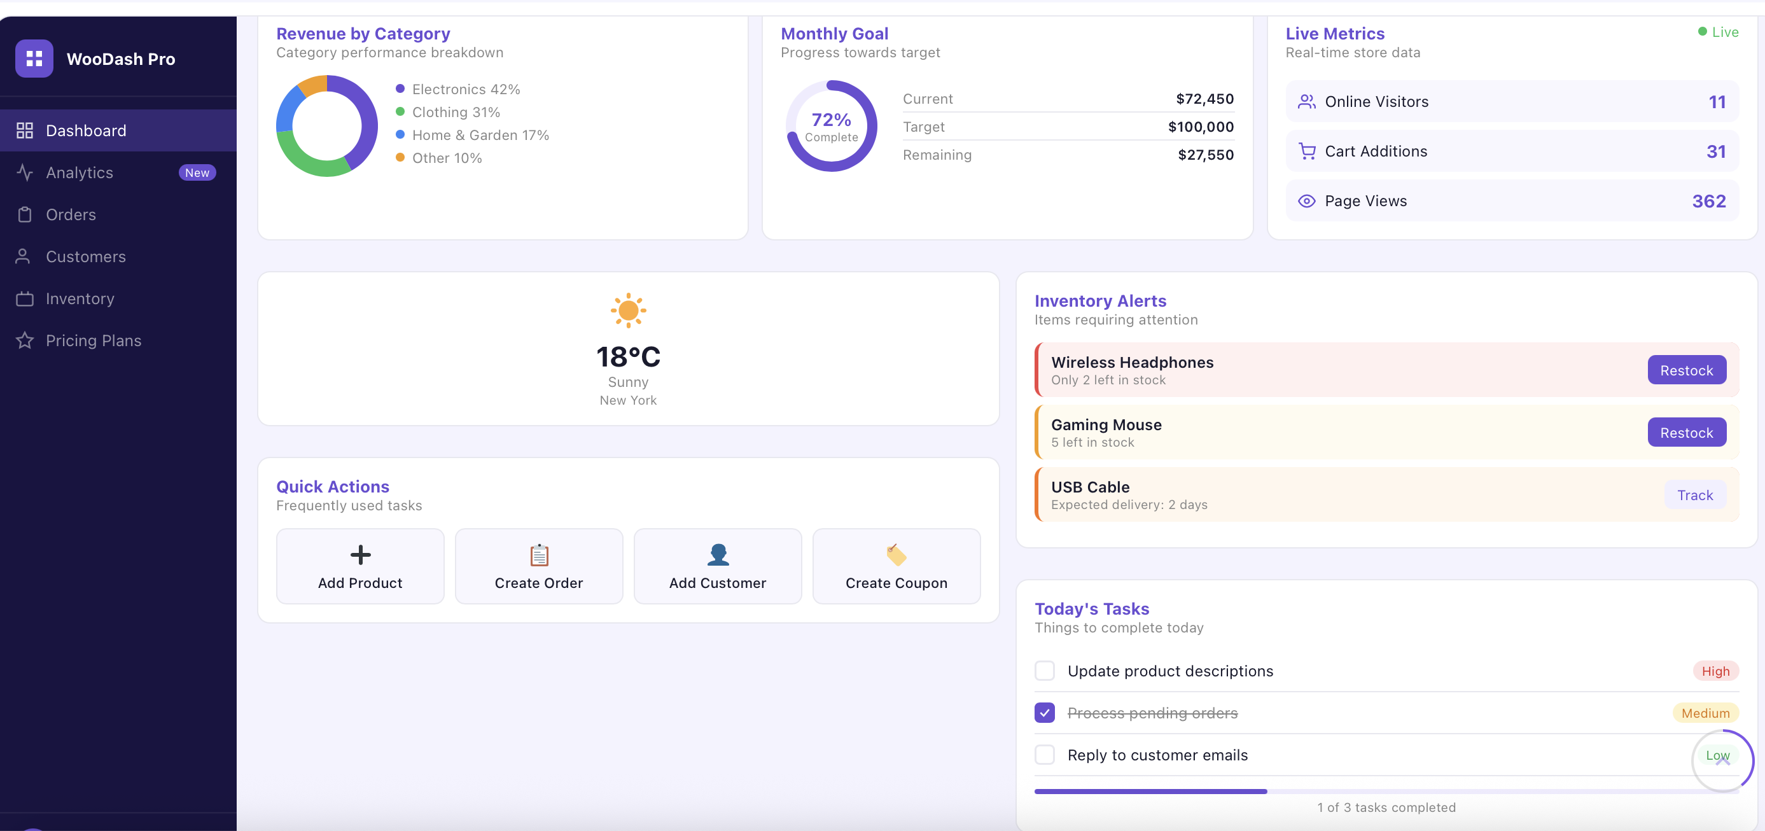Click the Orders clipboard icon
This screenshot has width=1765, height=831.
pos(25,214)
